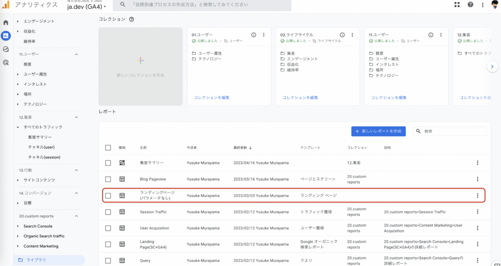Click the blue right-arrow carousel control

pyautogui.click(x=492, y=66)
